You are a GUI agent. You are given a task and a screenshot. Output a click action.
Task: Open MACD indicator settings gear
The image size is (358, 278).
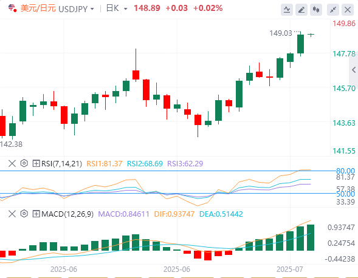24,214
